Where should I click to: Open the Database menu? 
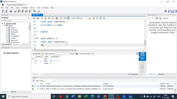pyautogui.click(x=25, y=8)
